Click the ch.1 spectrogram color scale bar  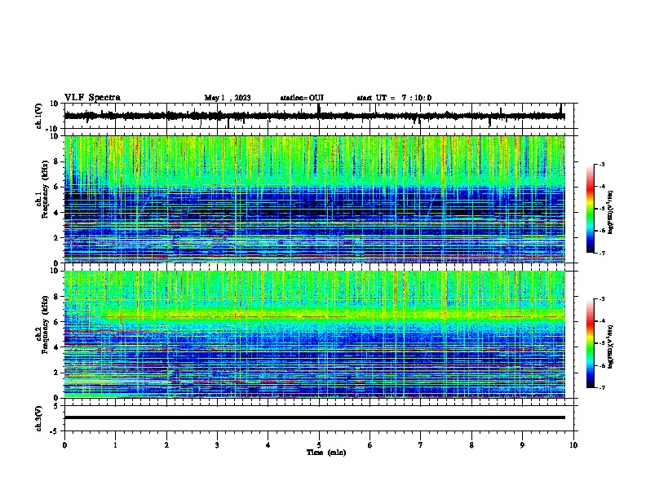(591, 209)
